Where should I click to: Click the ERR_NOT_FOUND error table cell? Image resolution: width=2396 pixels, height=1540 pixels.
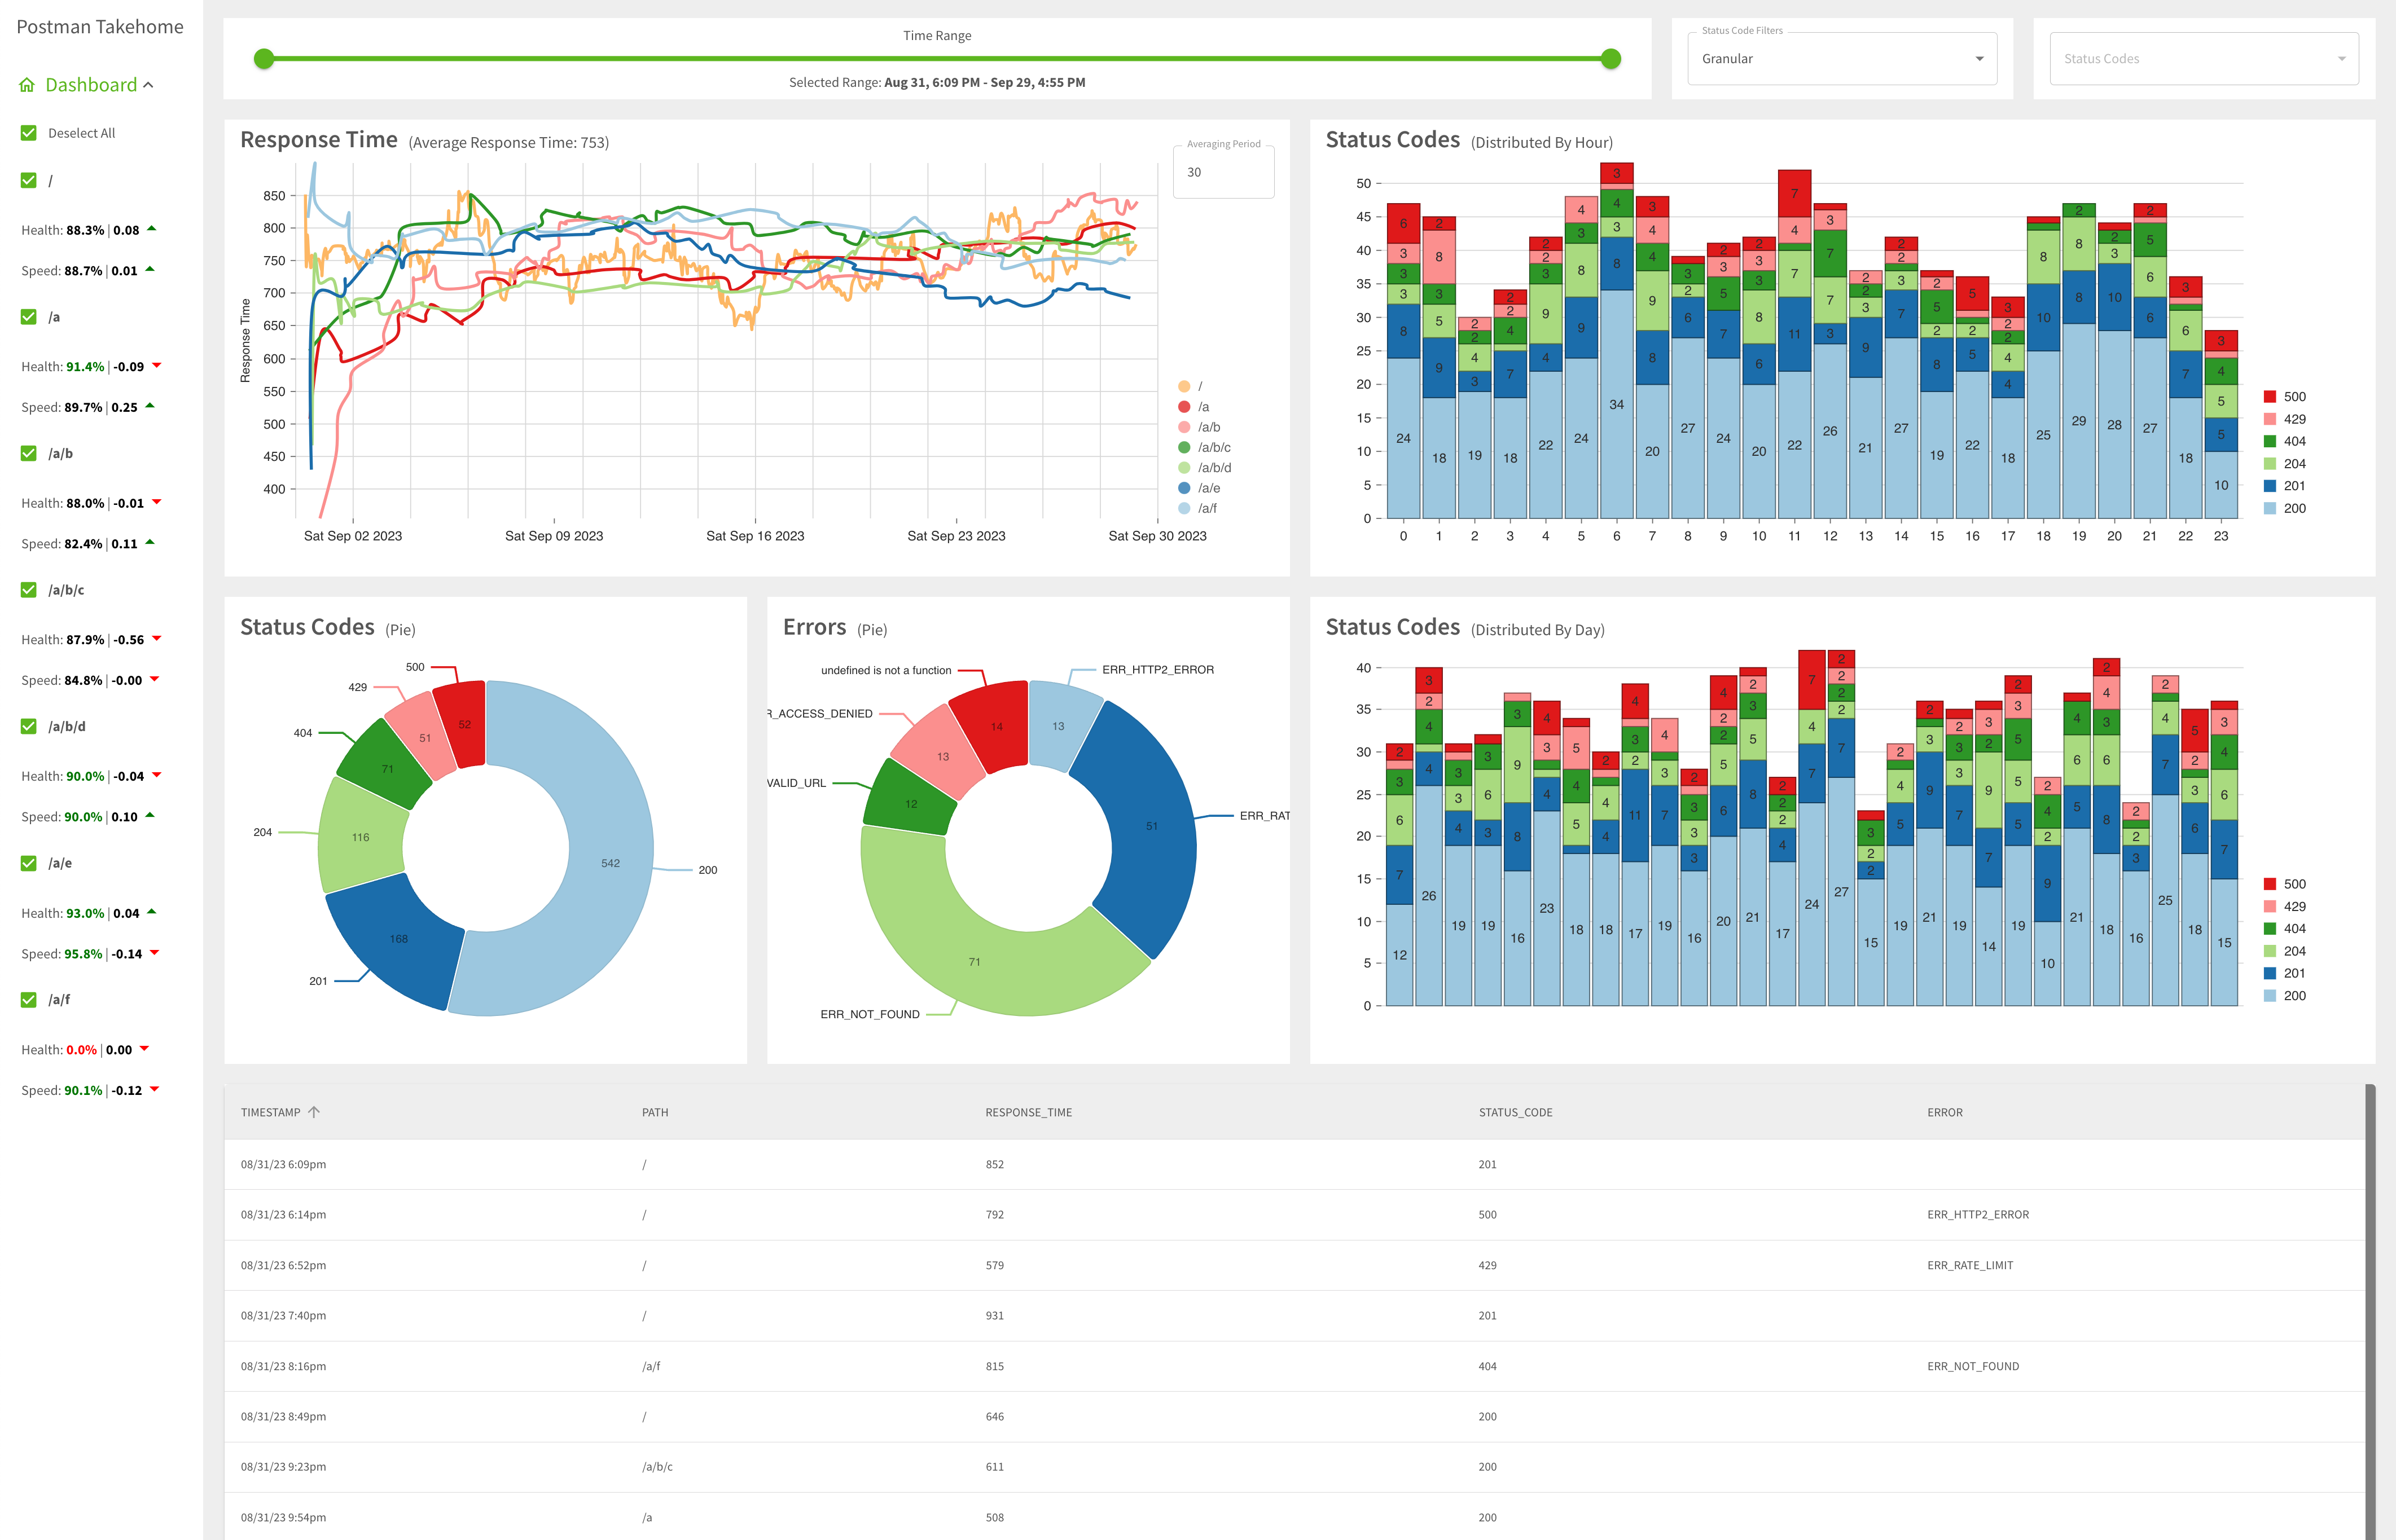click(1973, 1366)
